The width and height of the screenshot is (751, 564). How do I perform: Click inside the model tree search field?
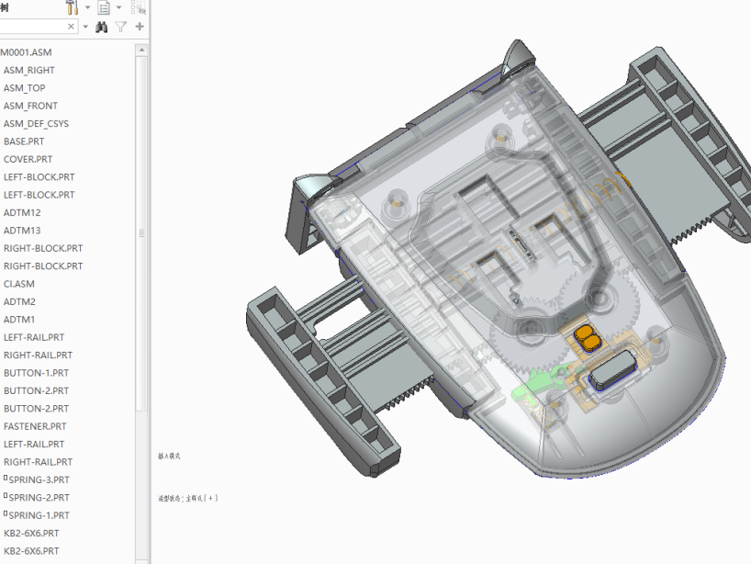pyautogui.click(x=32, y=28)
